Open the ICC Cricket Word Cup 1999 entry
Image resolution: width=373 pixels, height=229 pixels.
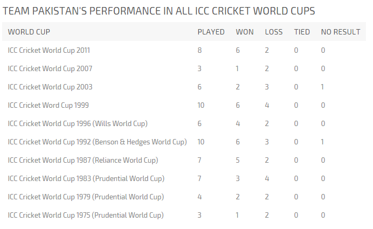pos(49,105)
